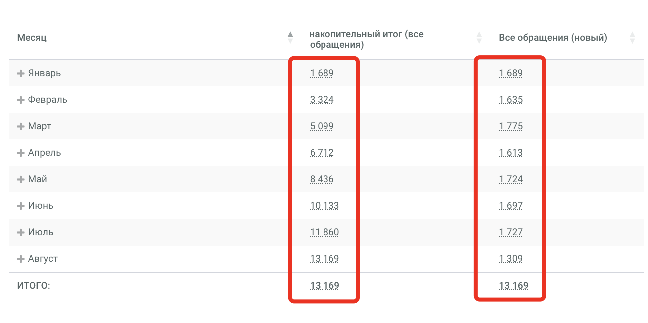Image resolution: width=648 pixels, height=323 pixels.
Task: Expand the Апрель row plus icon
Action: pos(21,153)
